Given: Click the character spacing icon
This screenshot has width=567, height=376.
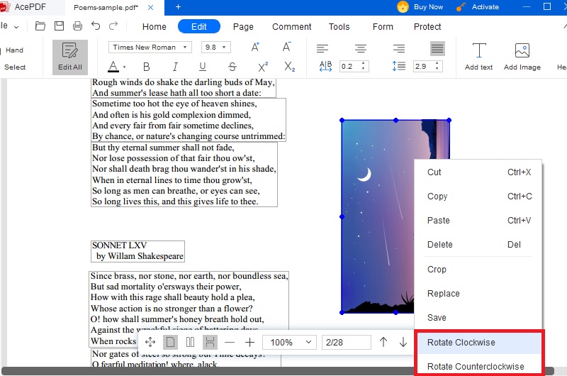Looking at the screenshot, I should tap(325, 66).
